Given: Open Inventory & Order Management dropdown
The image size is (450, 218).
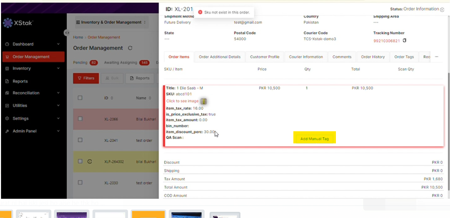Looking at the screenshot, I should [x=111, y=22].
